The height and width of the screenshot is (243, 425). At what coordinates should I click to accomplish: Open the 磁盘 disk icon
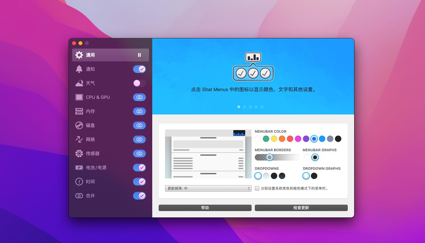coord(79,125)
